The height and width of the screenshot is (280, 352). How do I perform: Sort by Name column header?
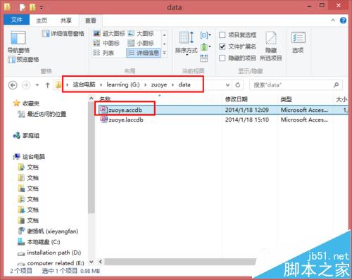pos(105,98)
